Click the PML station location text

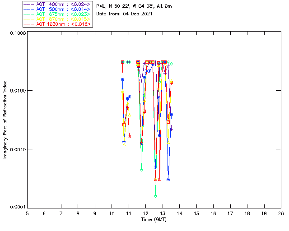click(134, 6)
